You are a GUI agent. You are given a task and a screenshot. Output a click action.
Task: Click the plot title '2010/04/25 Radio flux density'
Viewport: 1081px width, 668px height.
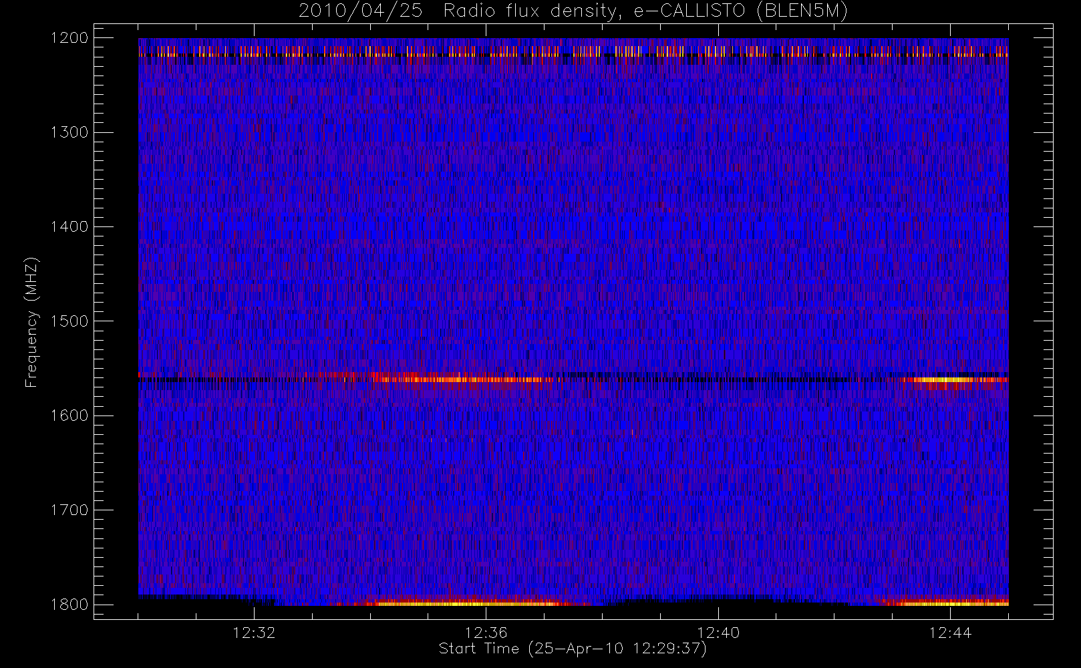(573, 11)
